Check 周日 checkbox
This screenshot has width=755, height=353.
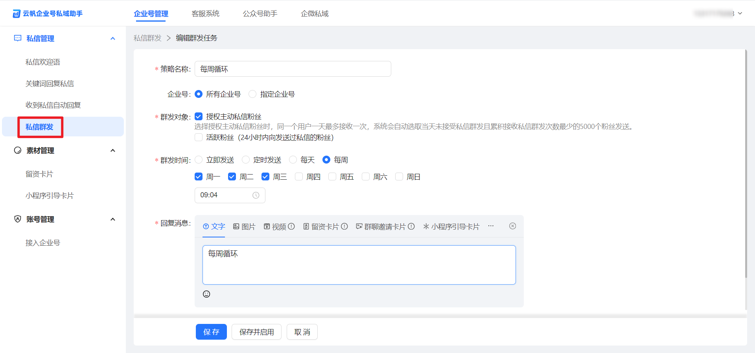[399, 176]
